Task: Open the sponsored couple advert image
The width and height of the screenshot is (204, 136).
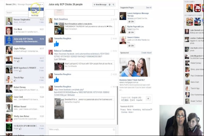Action: [135, 67]
